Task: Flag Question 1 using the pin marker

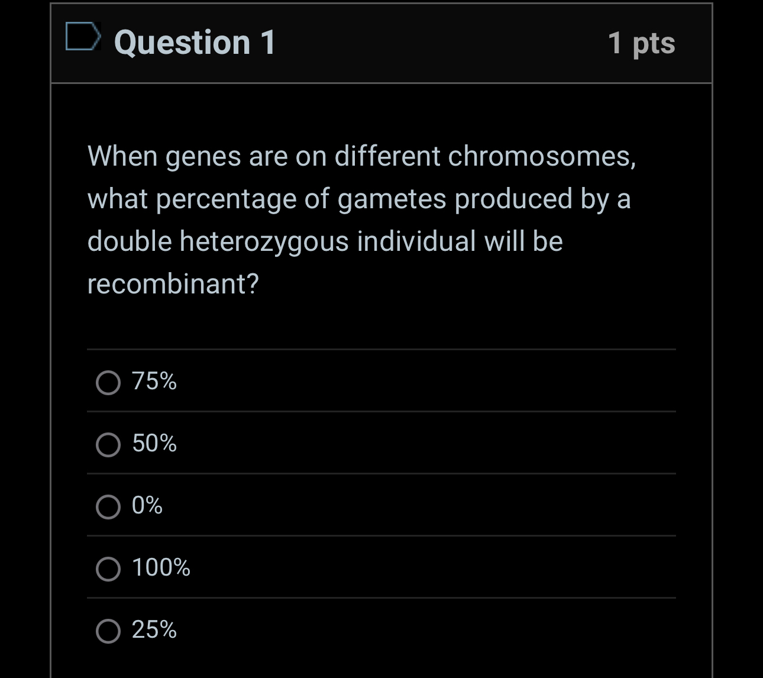Action: click(83, 40)
